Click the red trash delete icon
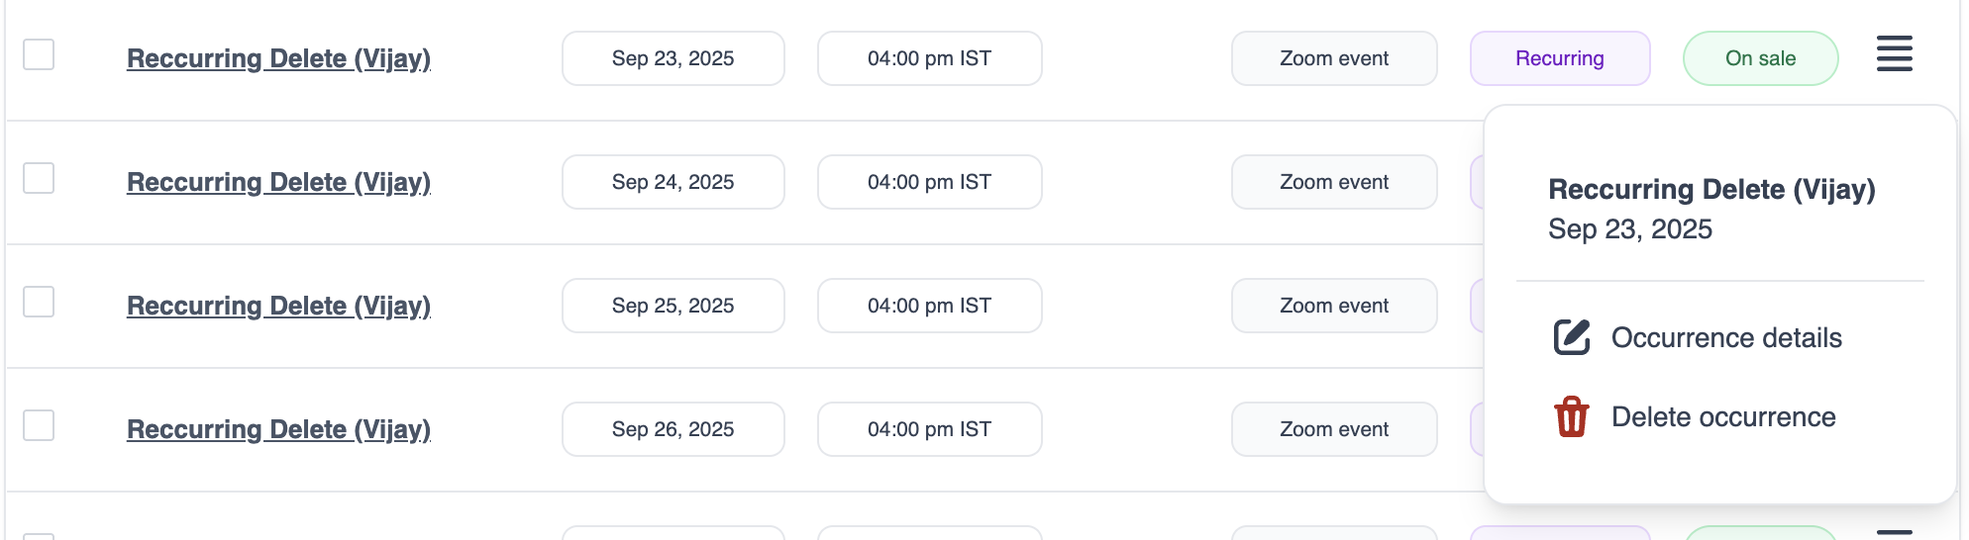Screen dimensions: 1969x540 point(1571,416)
